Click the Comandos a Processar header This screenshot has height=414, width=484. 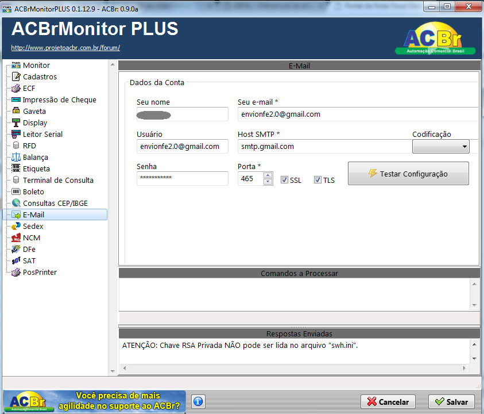[x=299, y=273]
